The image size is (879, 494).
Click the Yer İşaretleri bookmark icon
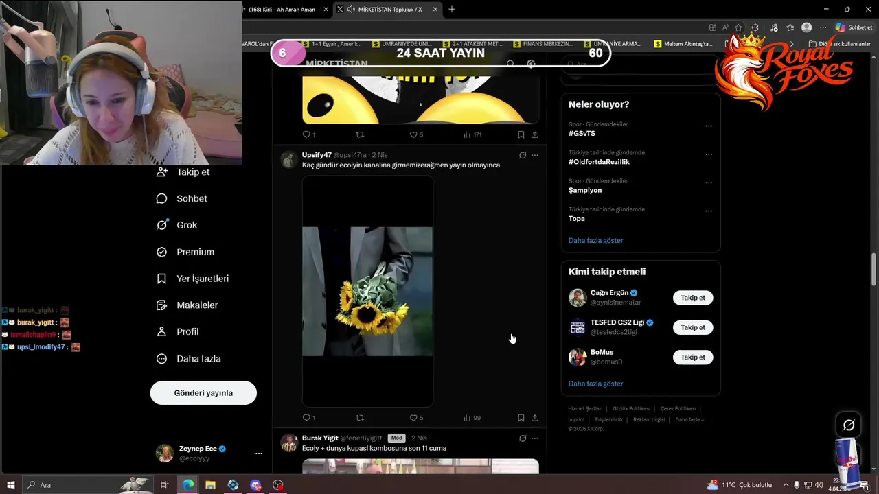pyautogui.click(x=162, y=279)
